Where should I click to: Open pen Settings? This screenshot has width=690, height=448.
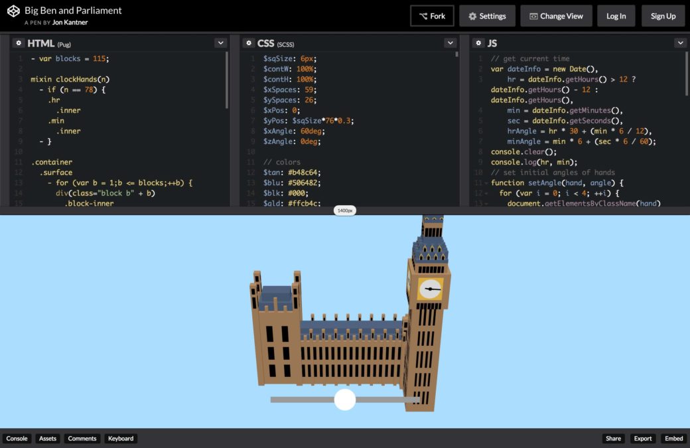(x=487, y=16)
